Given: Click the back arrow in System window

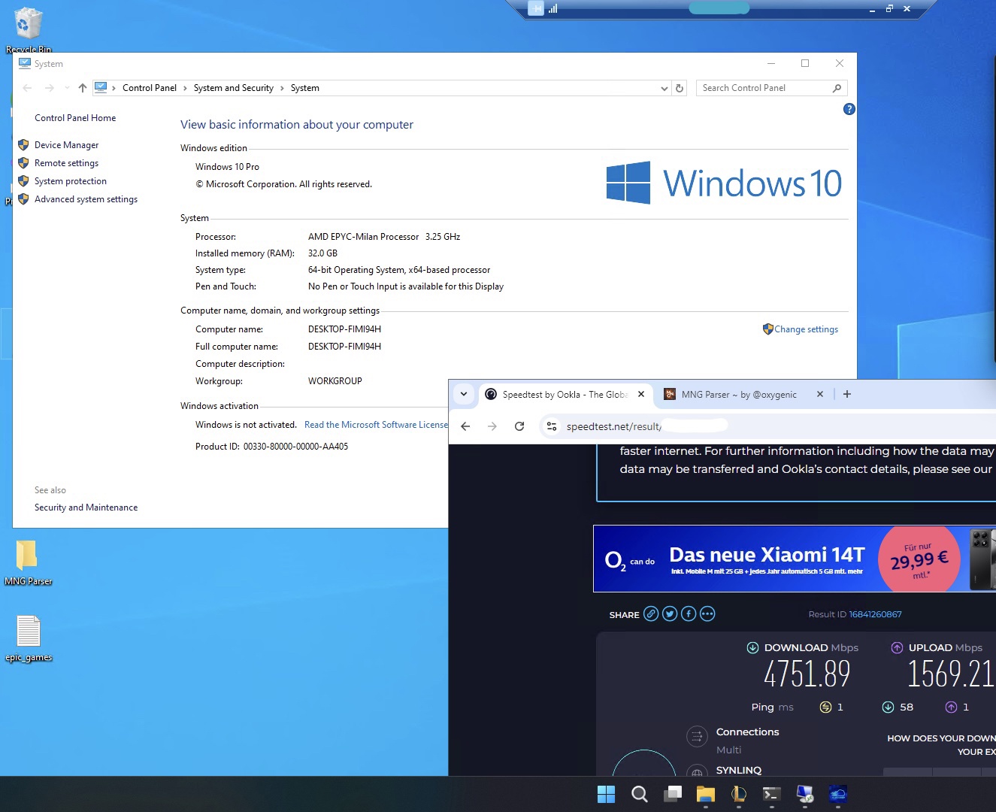Looking at the screenshot, I should [x=27, y=88].
